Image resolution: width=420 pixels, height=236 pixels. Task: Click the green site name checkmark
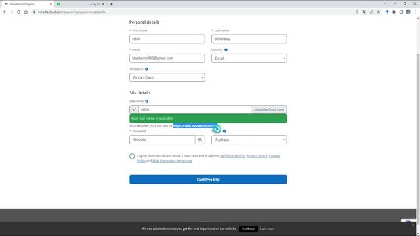[134, 109]
